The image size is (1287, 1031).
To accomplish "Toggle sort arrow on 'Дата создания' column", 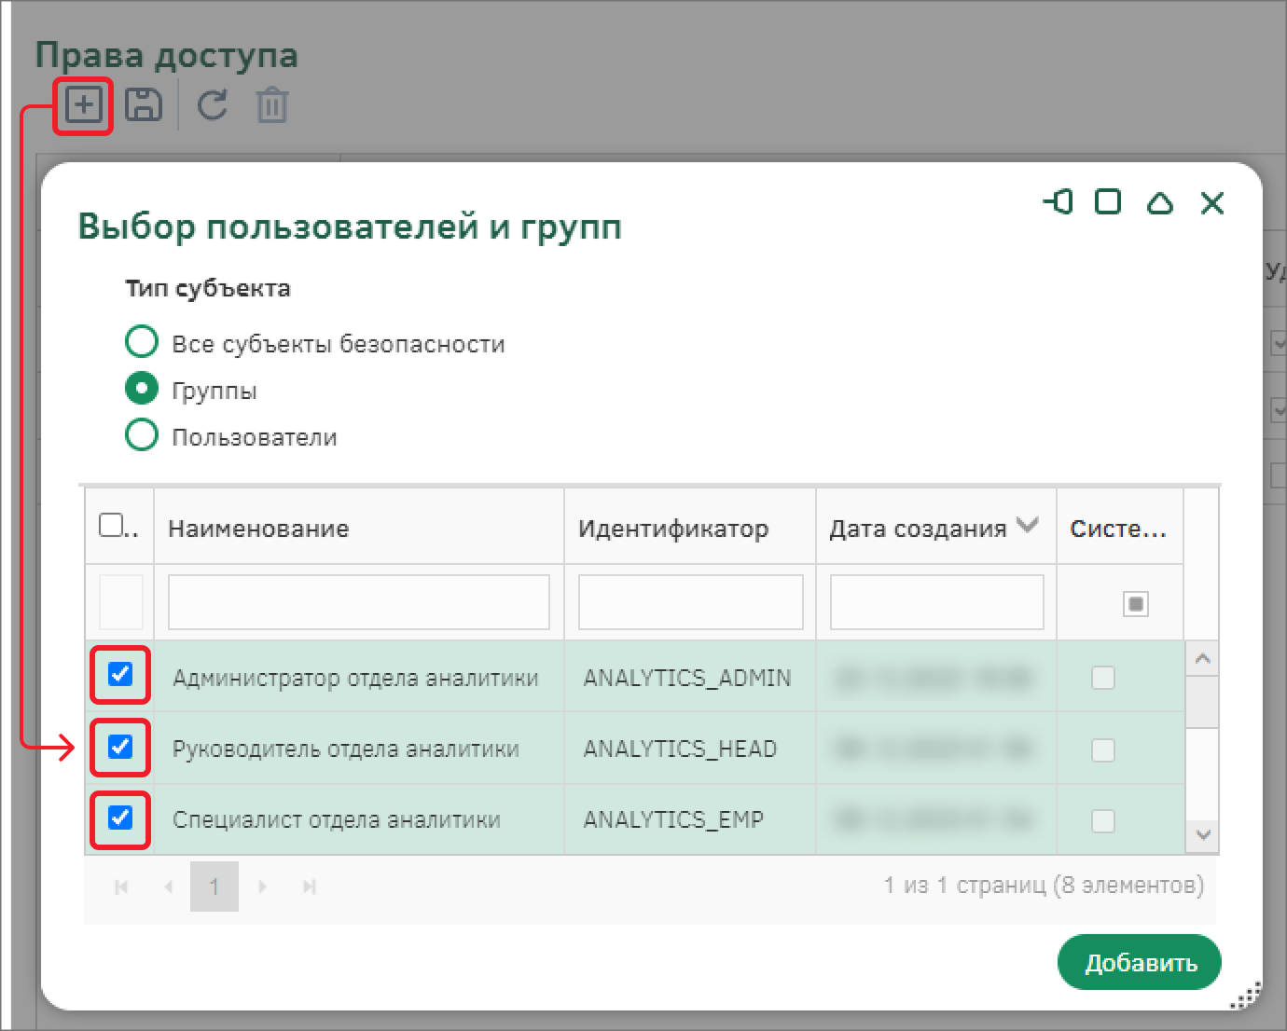I will (x=1028, y=526).
